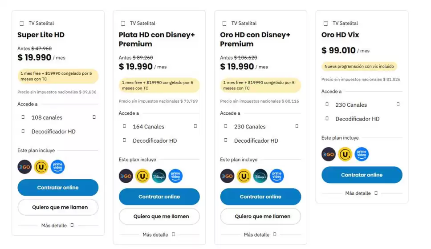
Task: Click Quiero que me llamen for Plata HD
Action: click(159, 217)
